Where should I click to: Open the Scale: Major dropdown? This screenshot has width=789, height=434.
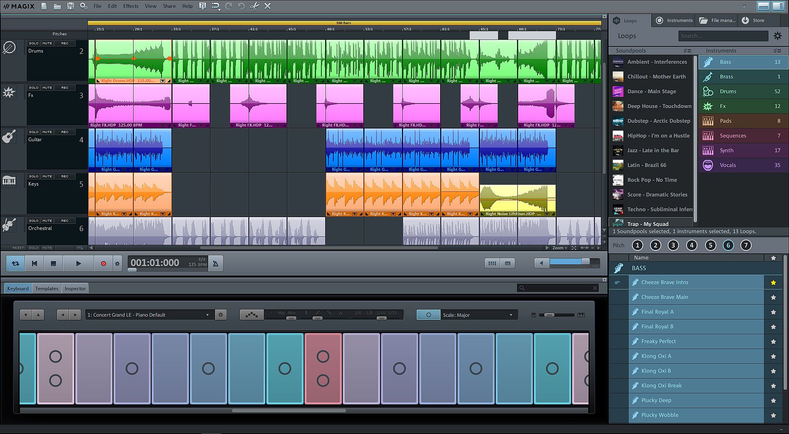[478, 315]
